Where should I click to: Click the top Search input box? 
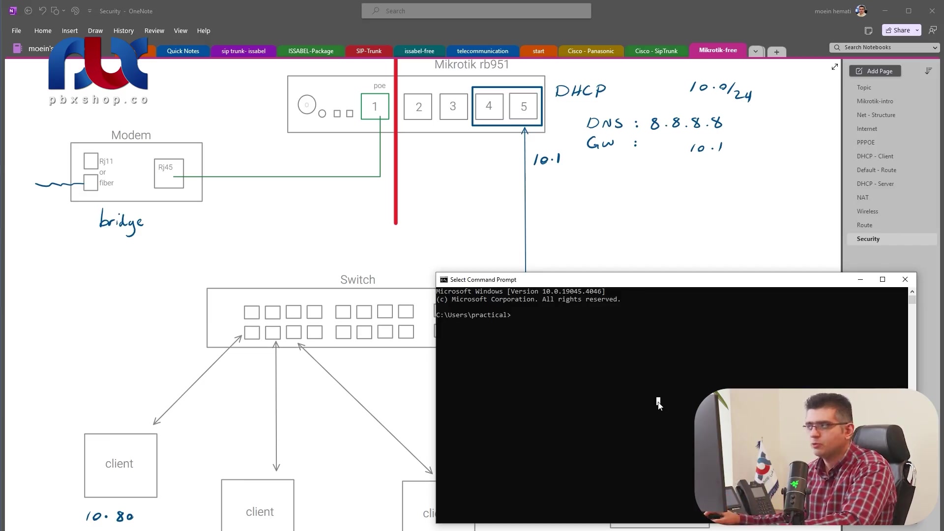pos(476,11)
